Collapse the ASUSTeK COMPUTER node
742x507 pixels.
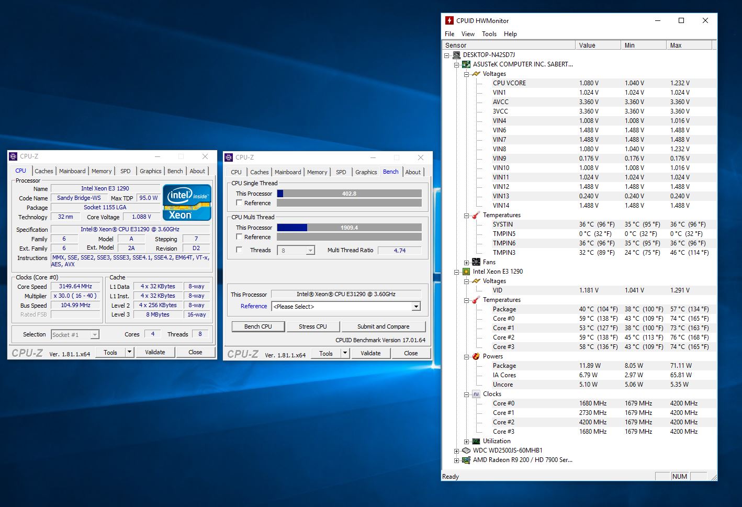coord(456,64)
